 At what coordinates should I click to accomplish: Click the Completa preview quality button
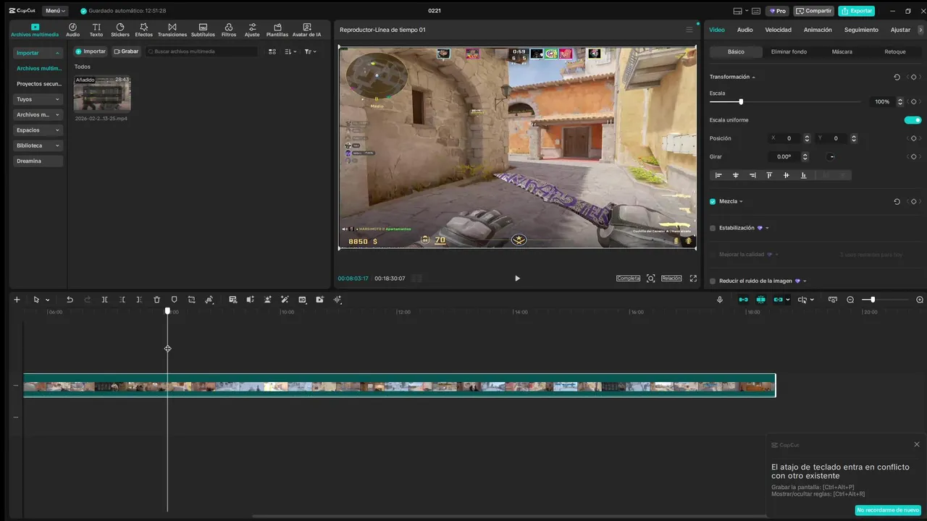[629, 279]
